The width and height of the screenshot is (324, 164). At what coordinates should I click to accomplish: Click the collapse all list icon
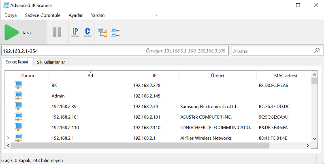coord(115,32)
